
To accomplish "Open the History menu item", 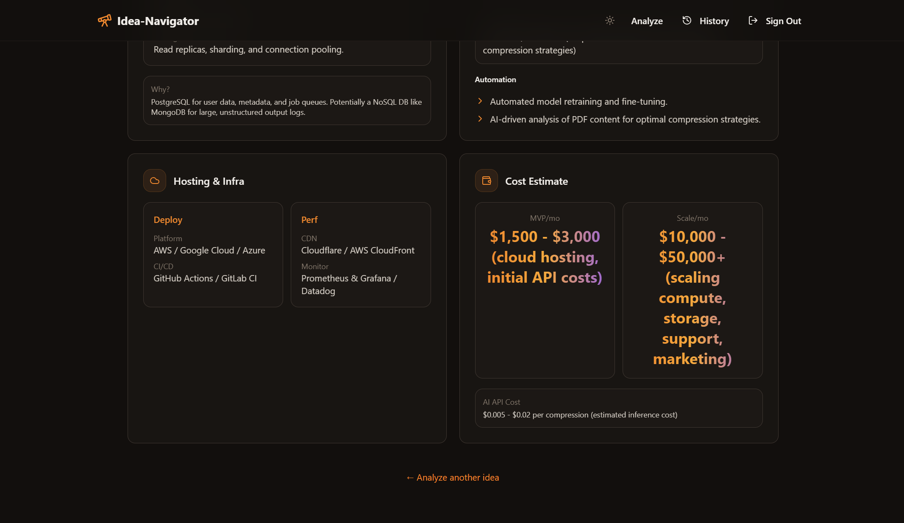I will click(x=714, y=21).
